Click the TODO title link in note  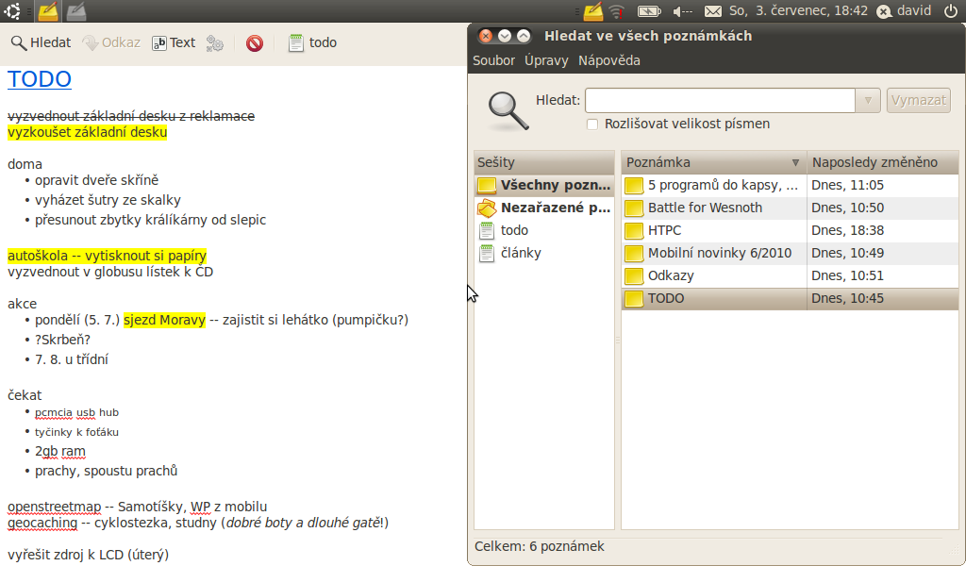click(40, 79)
